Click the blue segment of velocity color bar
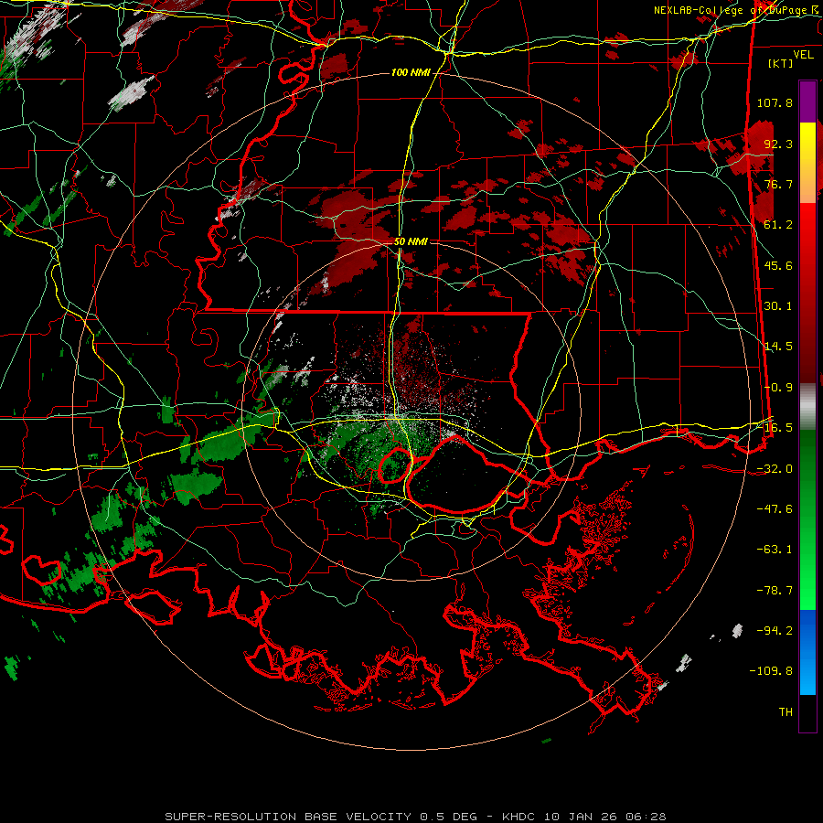The image size is (823, 823). coord(807,652)
